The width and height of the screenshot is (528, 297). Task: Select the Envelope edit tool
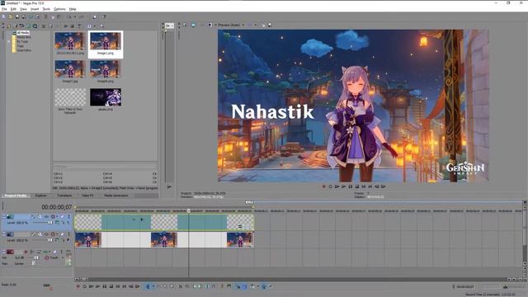(158, 286)
